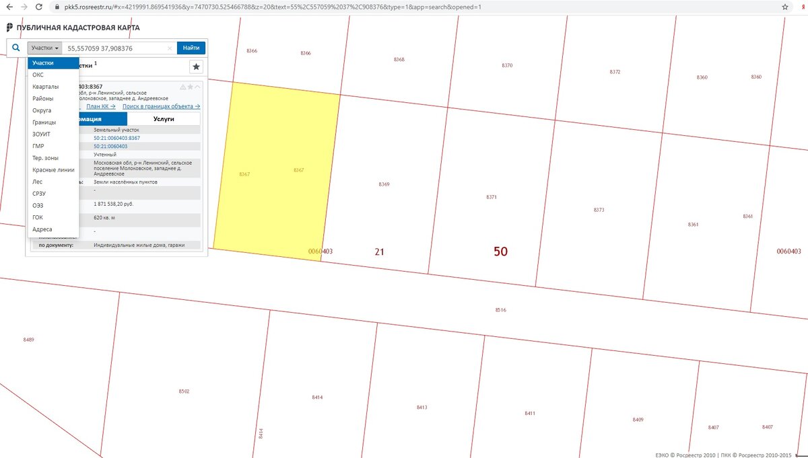
Task: Click the magnifier search icon
Action: (x=16, y=48)
